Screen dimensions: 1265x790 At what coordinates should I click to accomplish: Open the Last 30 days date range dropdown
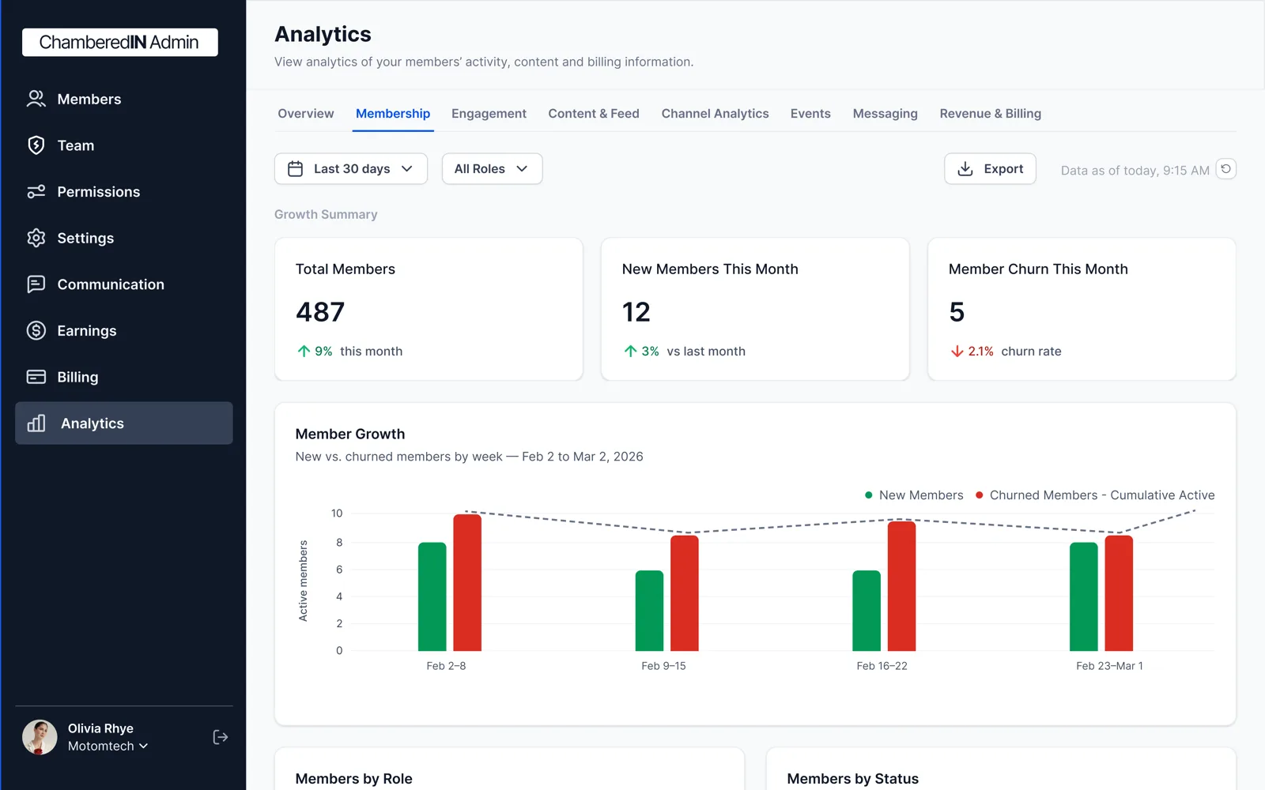[x=351, y=169]
